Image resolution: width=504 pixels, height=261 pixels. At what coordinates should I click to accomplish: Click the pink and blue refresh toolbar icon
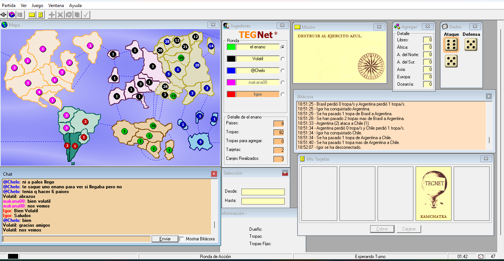click(12, 15)
